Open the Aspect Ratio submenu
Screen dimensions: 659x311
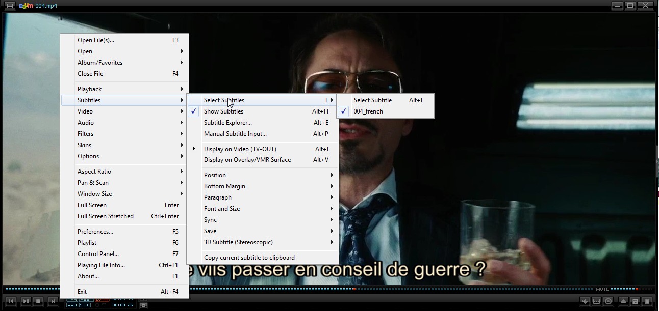[124, 172]
